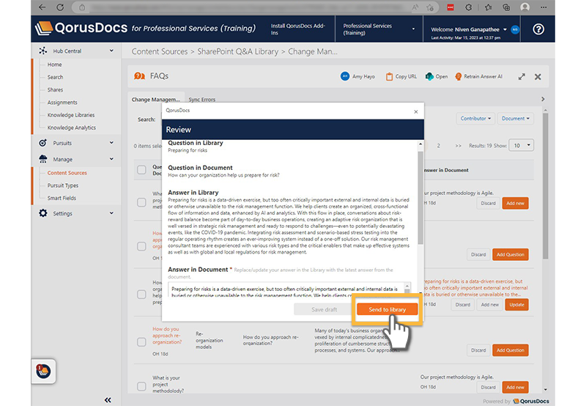Viewport: 586px width, 406px height.
Task: Click the Hub Central icon
Action: 43,51
